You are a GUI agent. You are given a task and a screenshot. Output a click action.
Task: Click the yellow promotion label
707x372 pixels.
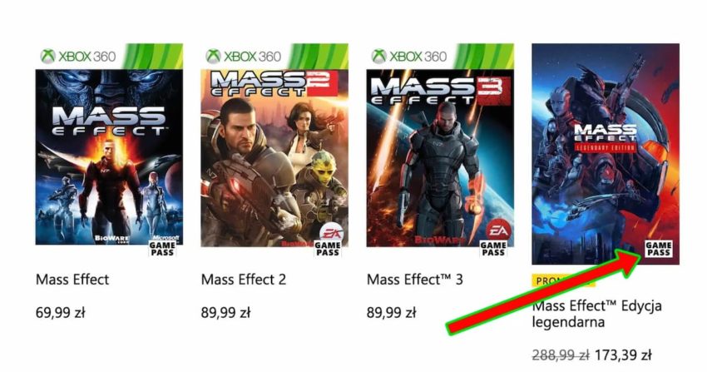pyautogui.click(x=564, y=280)
